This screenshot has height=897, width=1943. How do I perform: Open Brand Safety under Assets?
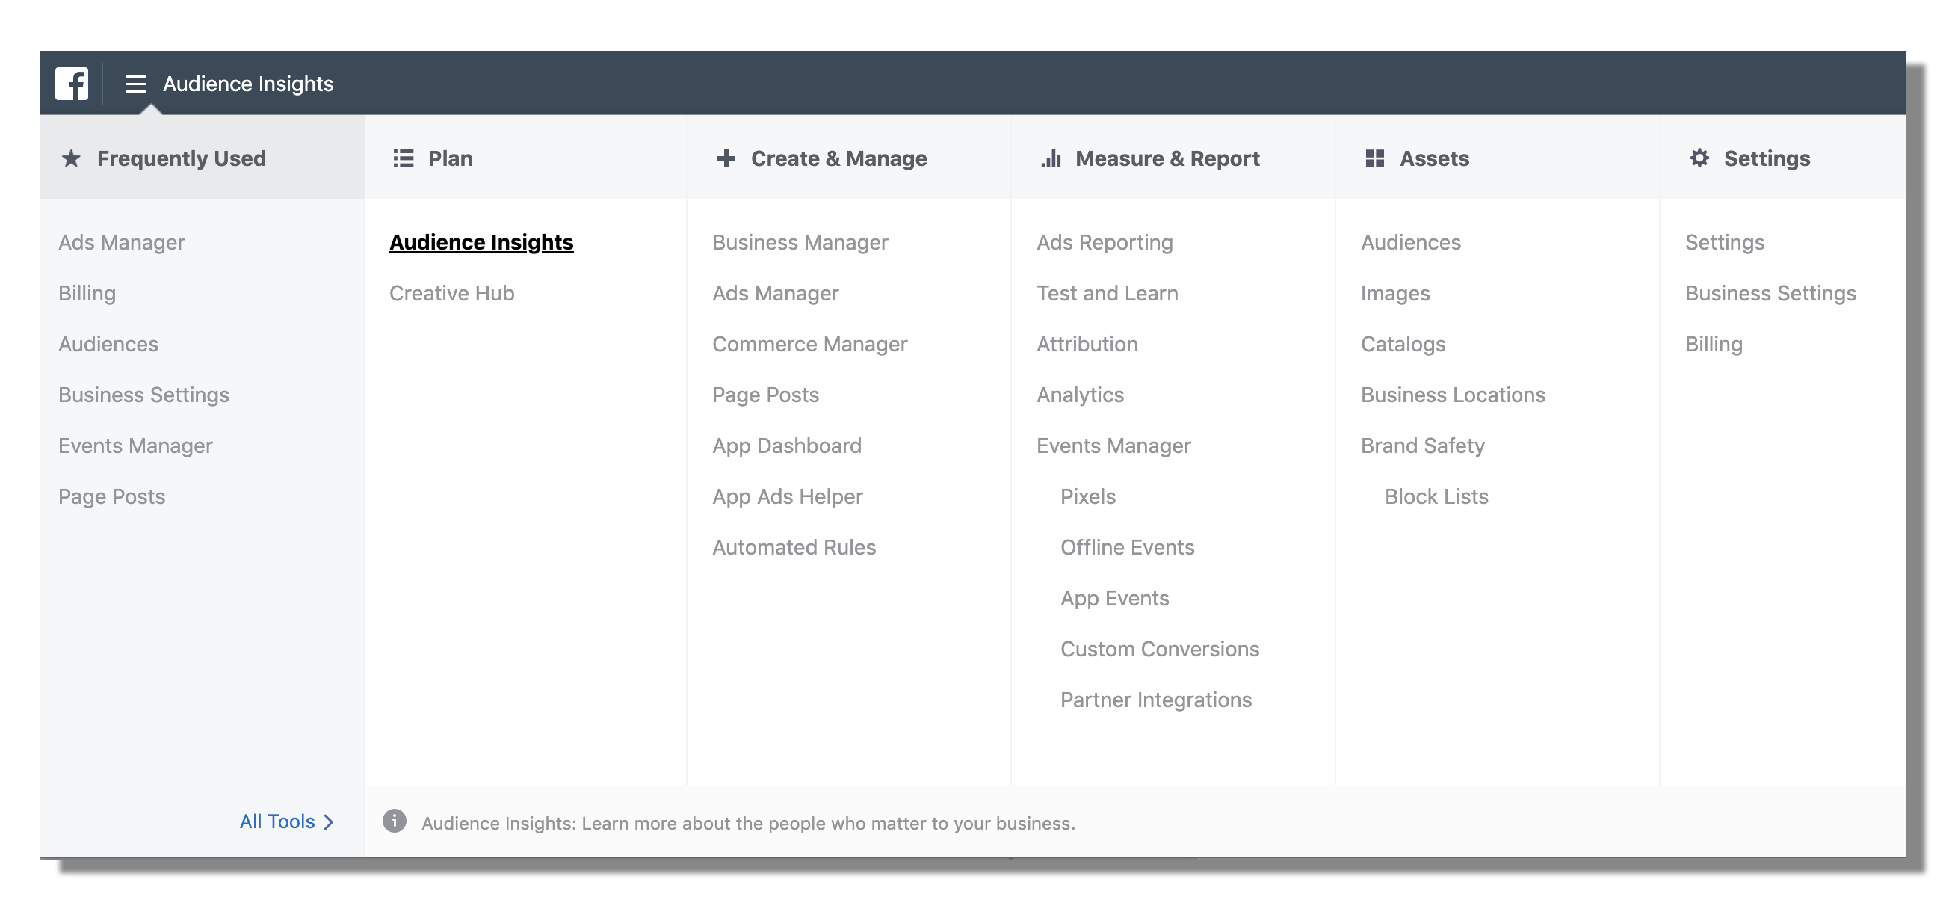[1421, 445]
